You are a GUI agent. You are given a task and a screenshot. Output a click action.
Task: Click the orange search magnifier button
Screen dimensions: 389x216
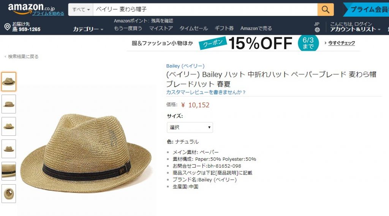coord(325,9)
